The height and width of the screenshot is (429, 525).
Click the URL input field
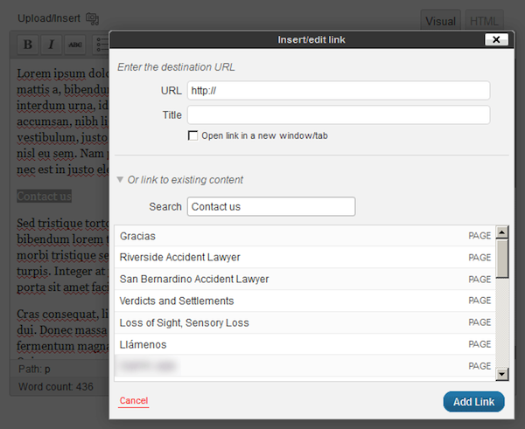point(338,90)
